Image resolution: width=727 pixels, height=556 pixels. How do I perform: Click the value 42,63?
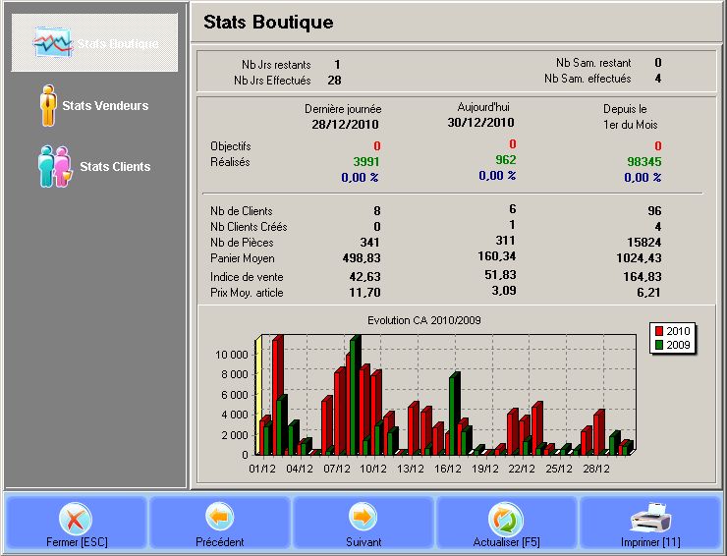[x=364, y=277]
